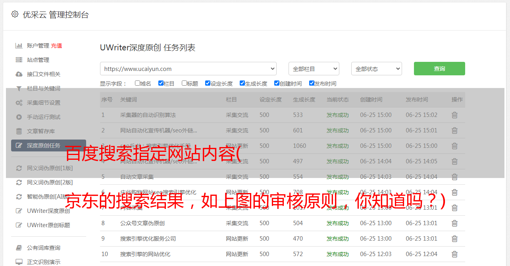Toggle the 标题 display field checkbox
This screenshot has width=510, height=266.
(x=184, y=83)
